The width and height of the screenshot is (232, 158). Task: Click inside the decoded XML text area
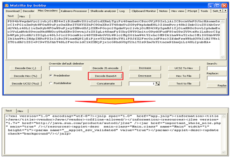click(x=113, y=134)
